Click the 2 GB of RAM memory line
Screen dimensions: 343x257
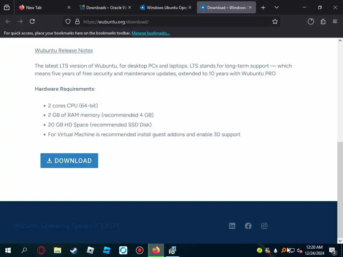[100, 115]
